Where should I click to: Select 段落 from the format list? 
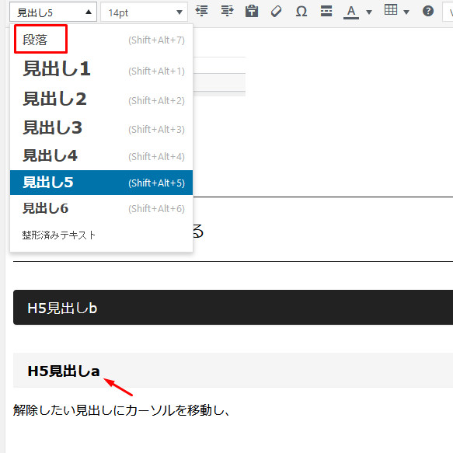[x=102, y=40]
